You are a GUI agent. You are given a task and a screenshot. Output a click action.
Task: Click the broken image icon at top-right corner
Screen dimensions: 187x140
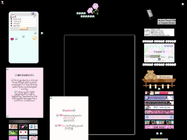(183, 4)
